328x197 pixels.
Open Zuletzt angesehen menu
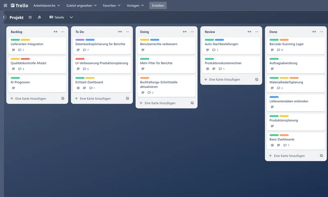(81, 5)
